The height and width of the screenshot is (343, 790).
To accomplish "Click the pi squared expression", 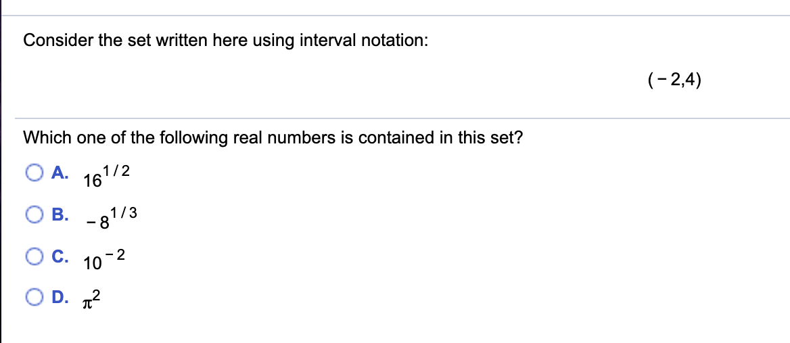I will tap(92, 301).
